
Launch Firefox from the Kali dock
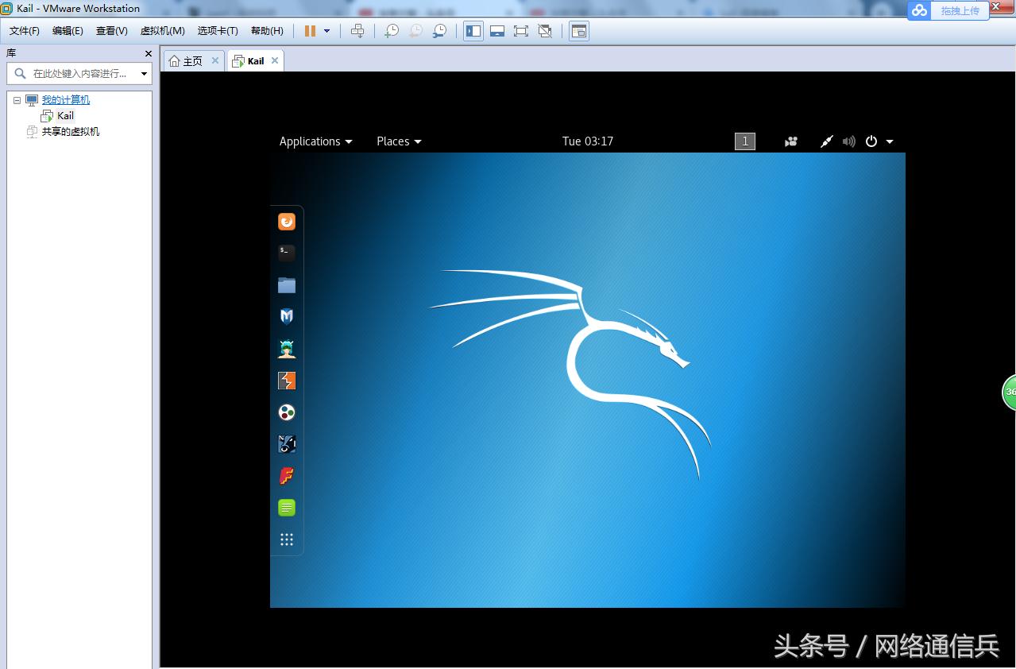pyautogui.click(x=287, y=222)
